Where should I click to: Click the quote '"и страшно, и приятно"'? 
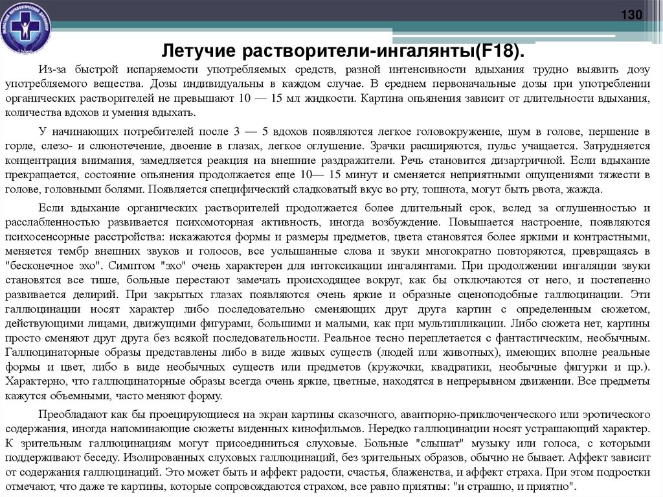coord(514,487)
